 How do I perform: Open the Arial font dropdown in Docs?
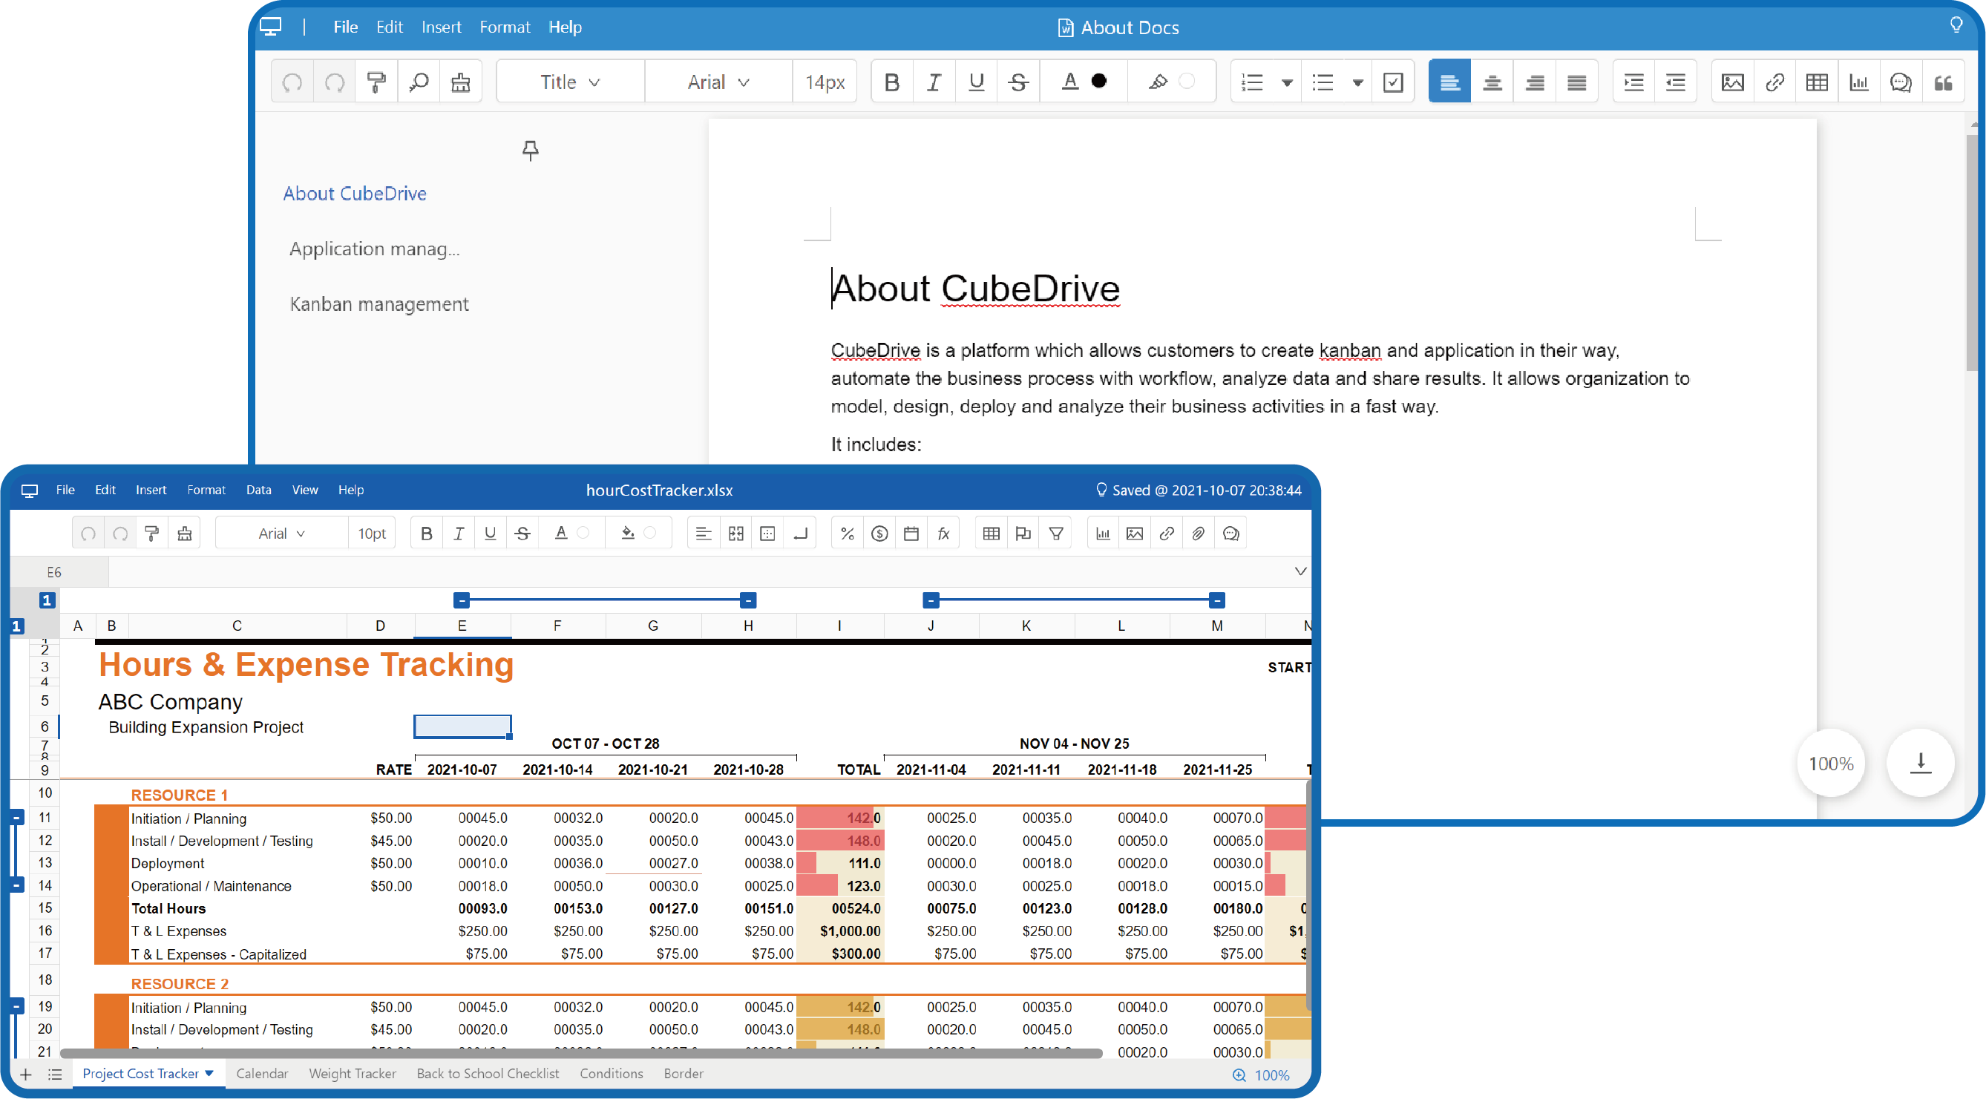point(718,82)
